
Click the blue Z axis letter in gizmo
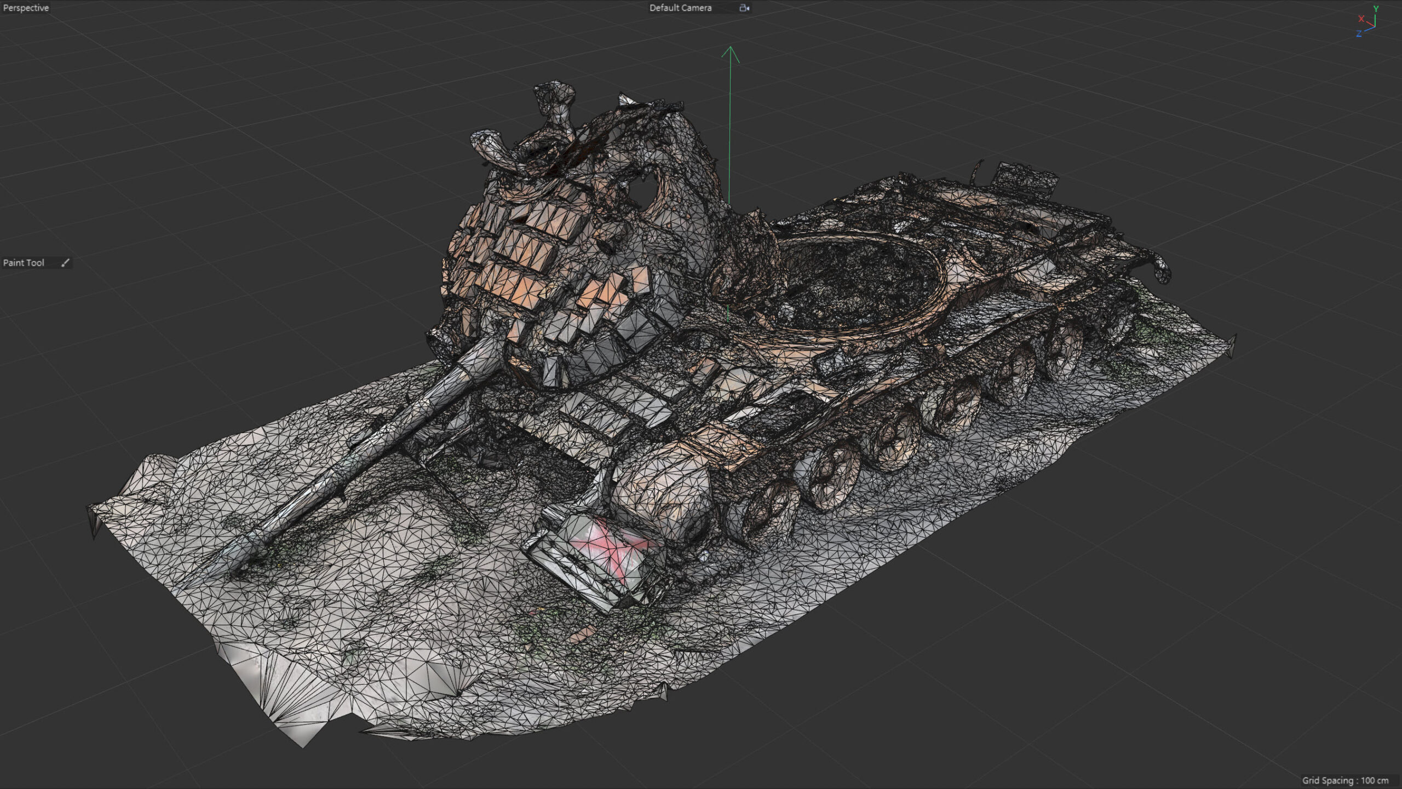tap(1359, 34)
